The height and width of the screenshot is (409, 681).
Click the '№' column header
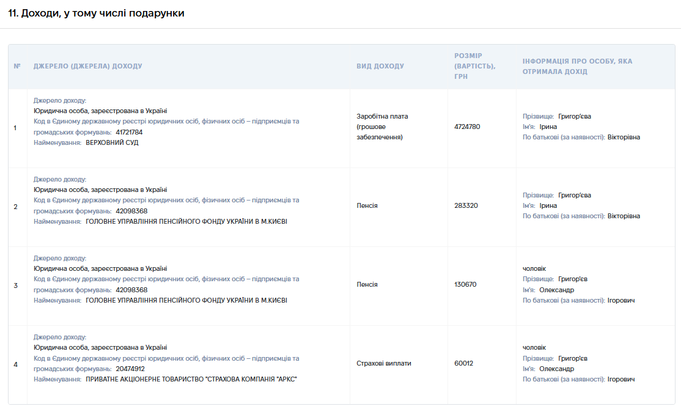tap(17, 66)
